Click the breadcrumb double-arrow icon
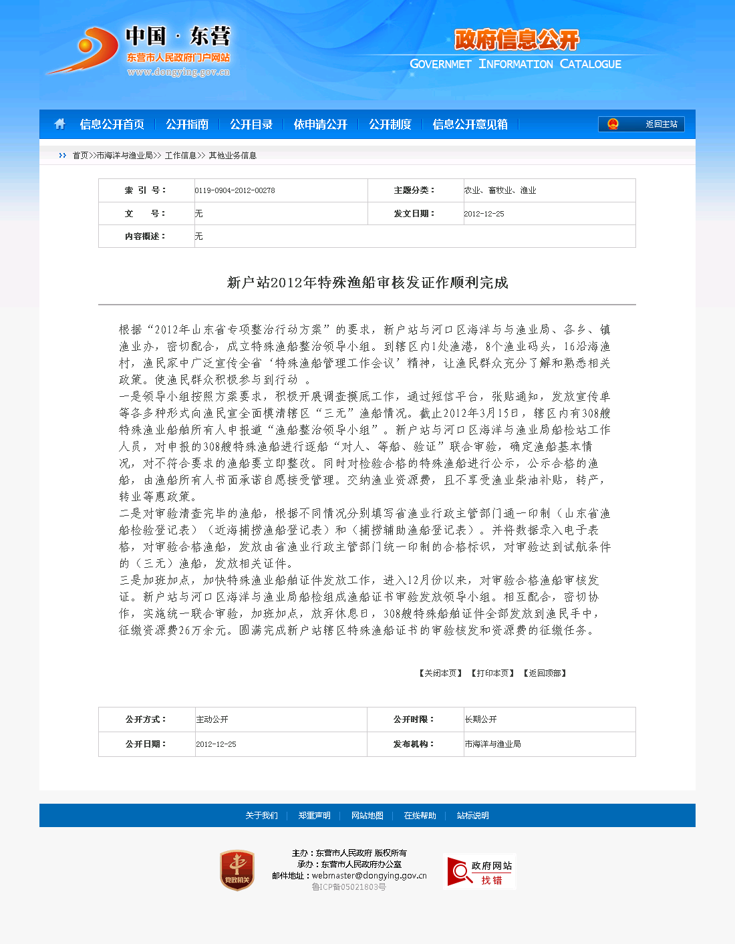Viewport: 735px width, 944px height. click(63, 156)
